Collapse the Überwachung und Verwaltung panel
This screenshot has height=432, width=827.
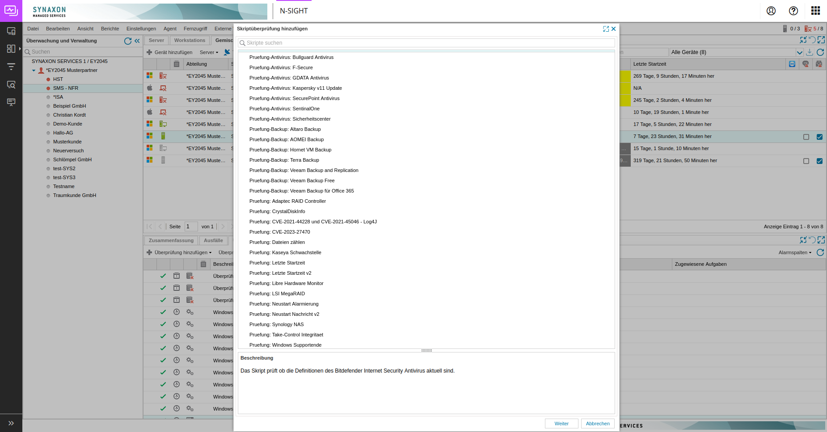pyautogui.click(x=137, y=41)
